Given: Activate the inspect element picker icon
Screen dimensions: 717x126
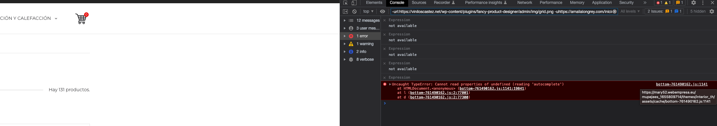Looking at the screenshot, I should click(x=345, y=3).
